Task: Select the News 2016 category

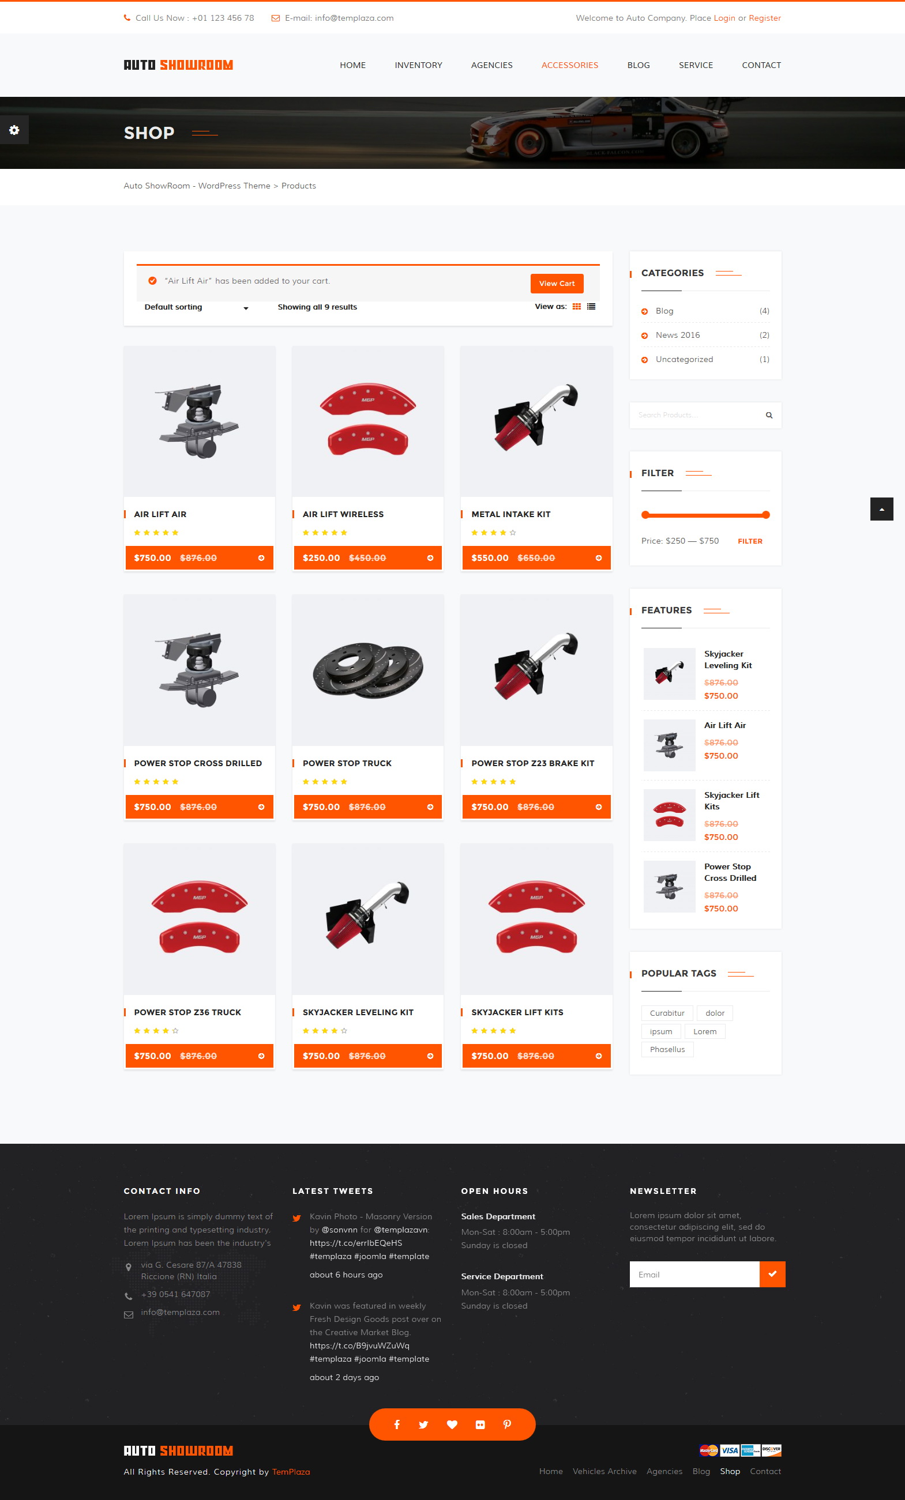Action: click(677, 336)
